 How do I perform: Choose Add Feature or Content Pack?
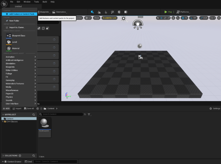(x=20, y=14)
